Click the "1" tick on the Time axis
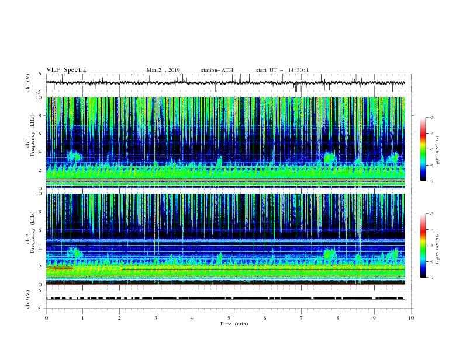 pyautogui.click(x=82, y=318)
